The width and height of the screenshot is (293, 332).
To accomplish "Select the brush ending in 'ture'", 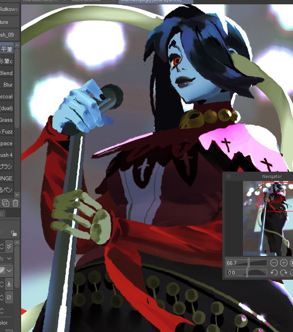I will coord(9,22).
